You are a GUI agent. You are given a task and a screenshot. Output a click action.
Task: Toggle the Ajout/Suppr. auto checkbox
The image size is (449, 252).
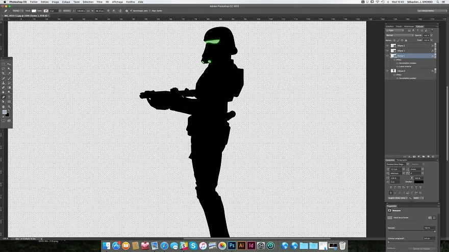(x=131, y=11)
